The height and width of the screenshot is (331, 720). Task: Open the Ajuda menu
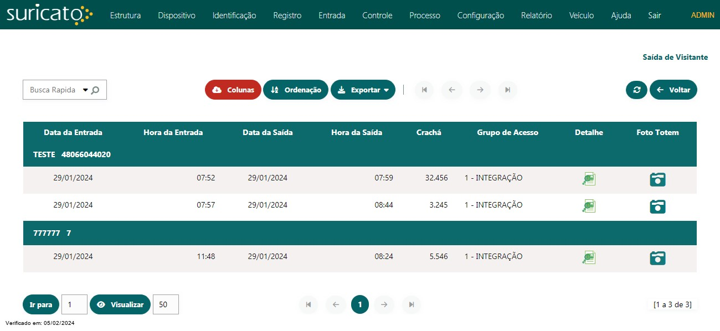[621, 15]
